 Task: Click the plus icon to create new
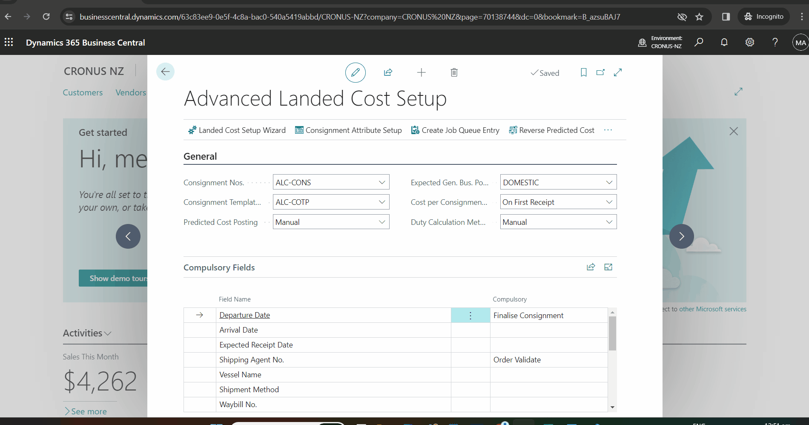point(421,72)
